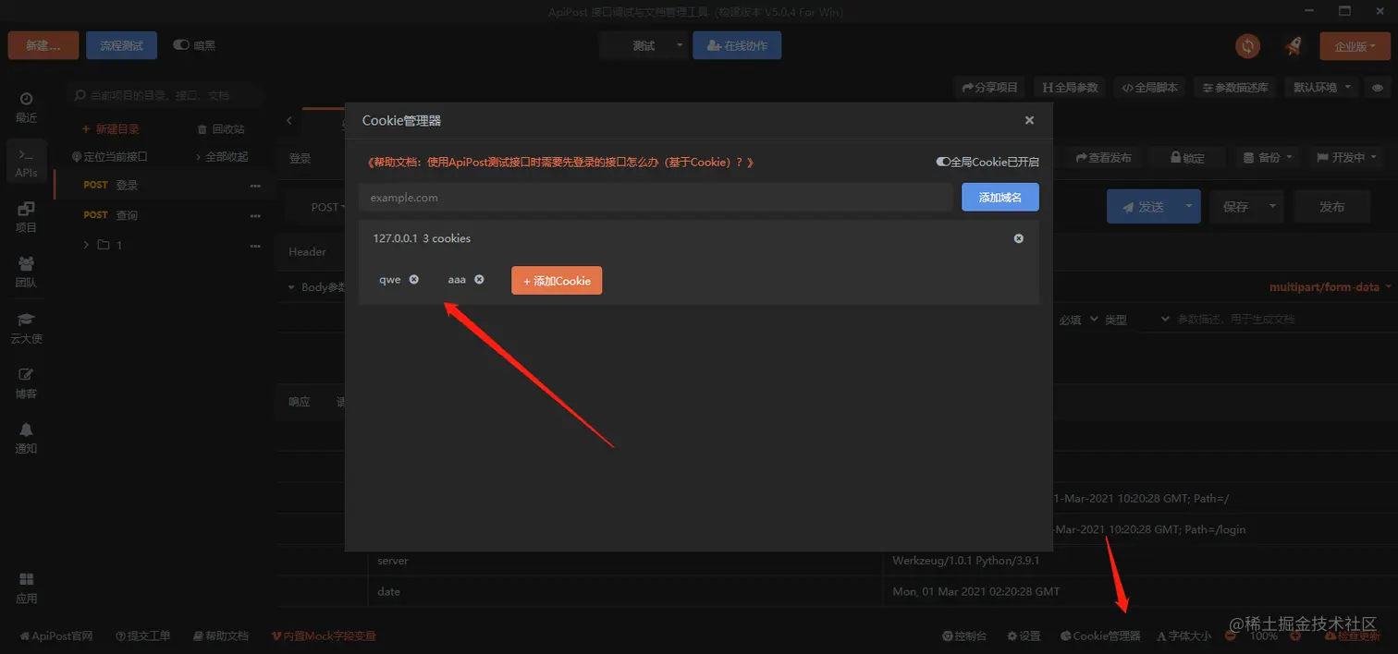The image size is (1398, 654).
Task: Open the 云大使 sidebar section
Action: click(26, 328)
